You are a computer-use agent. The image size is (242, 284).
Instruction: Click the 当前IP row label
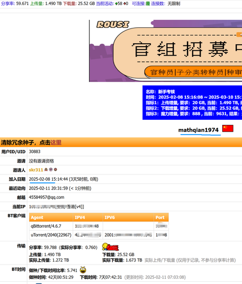(x=19, y=207)
